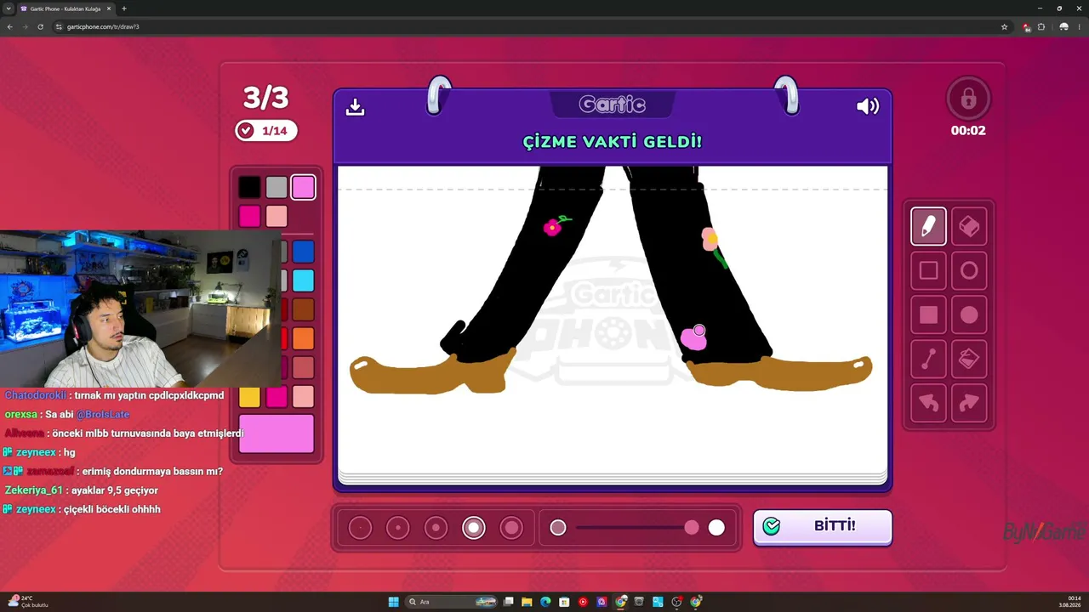Choose the orange color swatch
This screenshot has width=1089, height=612.
304,338
